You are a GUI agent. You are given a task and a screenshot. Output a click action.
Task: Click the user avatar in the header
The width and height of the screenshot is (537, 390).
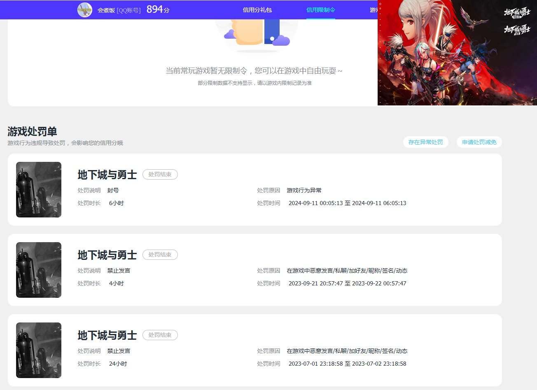[x=84, y=10]
